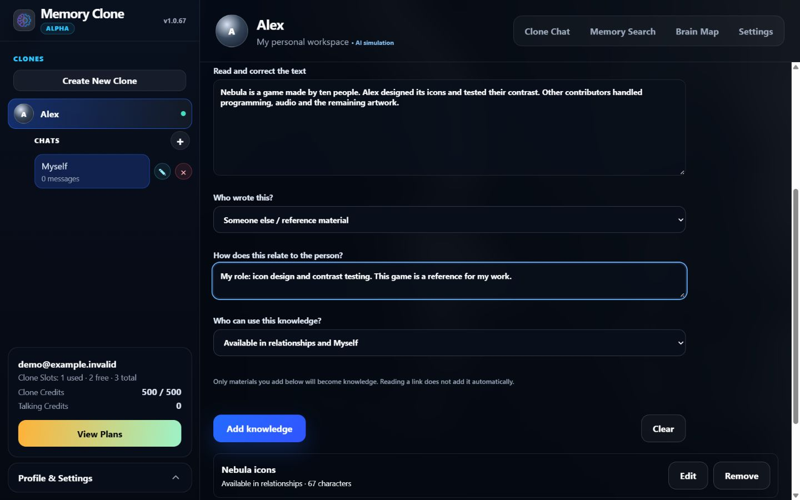800x500 pixels.
Task: Click 'Available in relationships · 67 characters' text
Action: click(x=286, y=483)
